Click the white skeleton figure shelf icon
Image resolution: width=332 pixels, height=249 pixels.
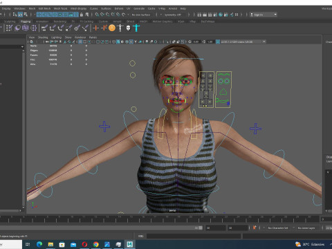coord(120,28)
